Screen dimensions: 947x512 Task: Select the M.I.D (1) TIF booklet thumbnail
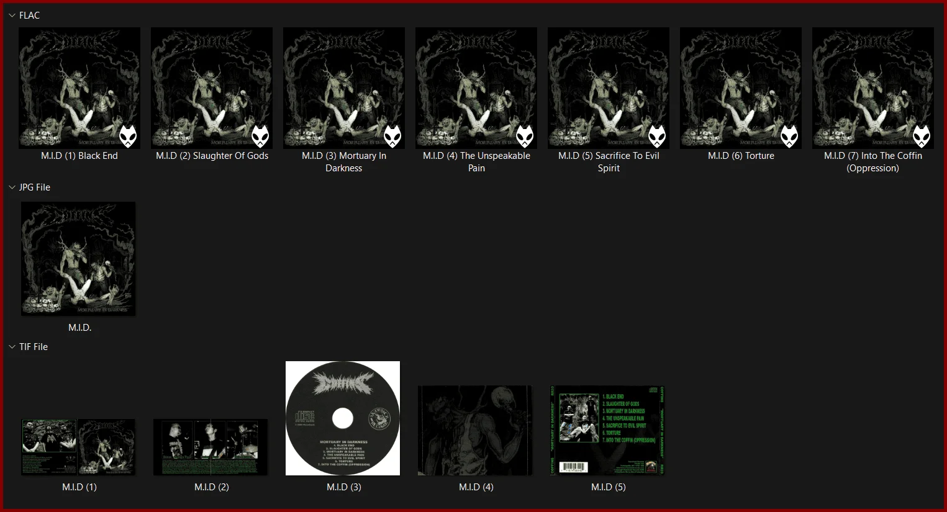[x=78, y=447]
